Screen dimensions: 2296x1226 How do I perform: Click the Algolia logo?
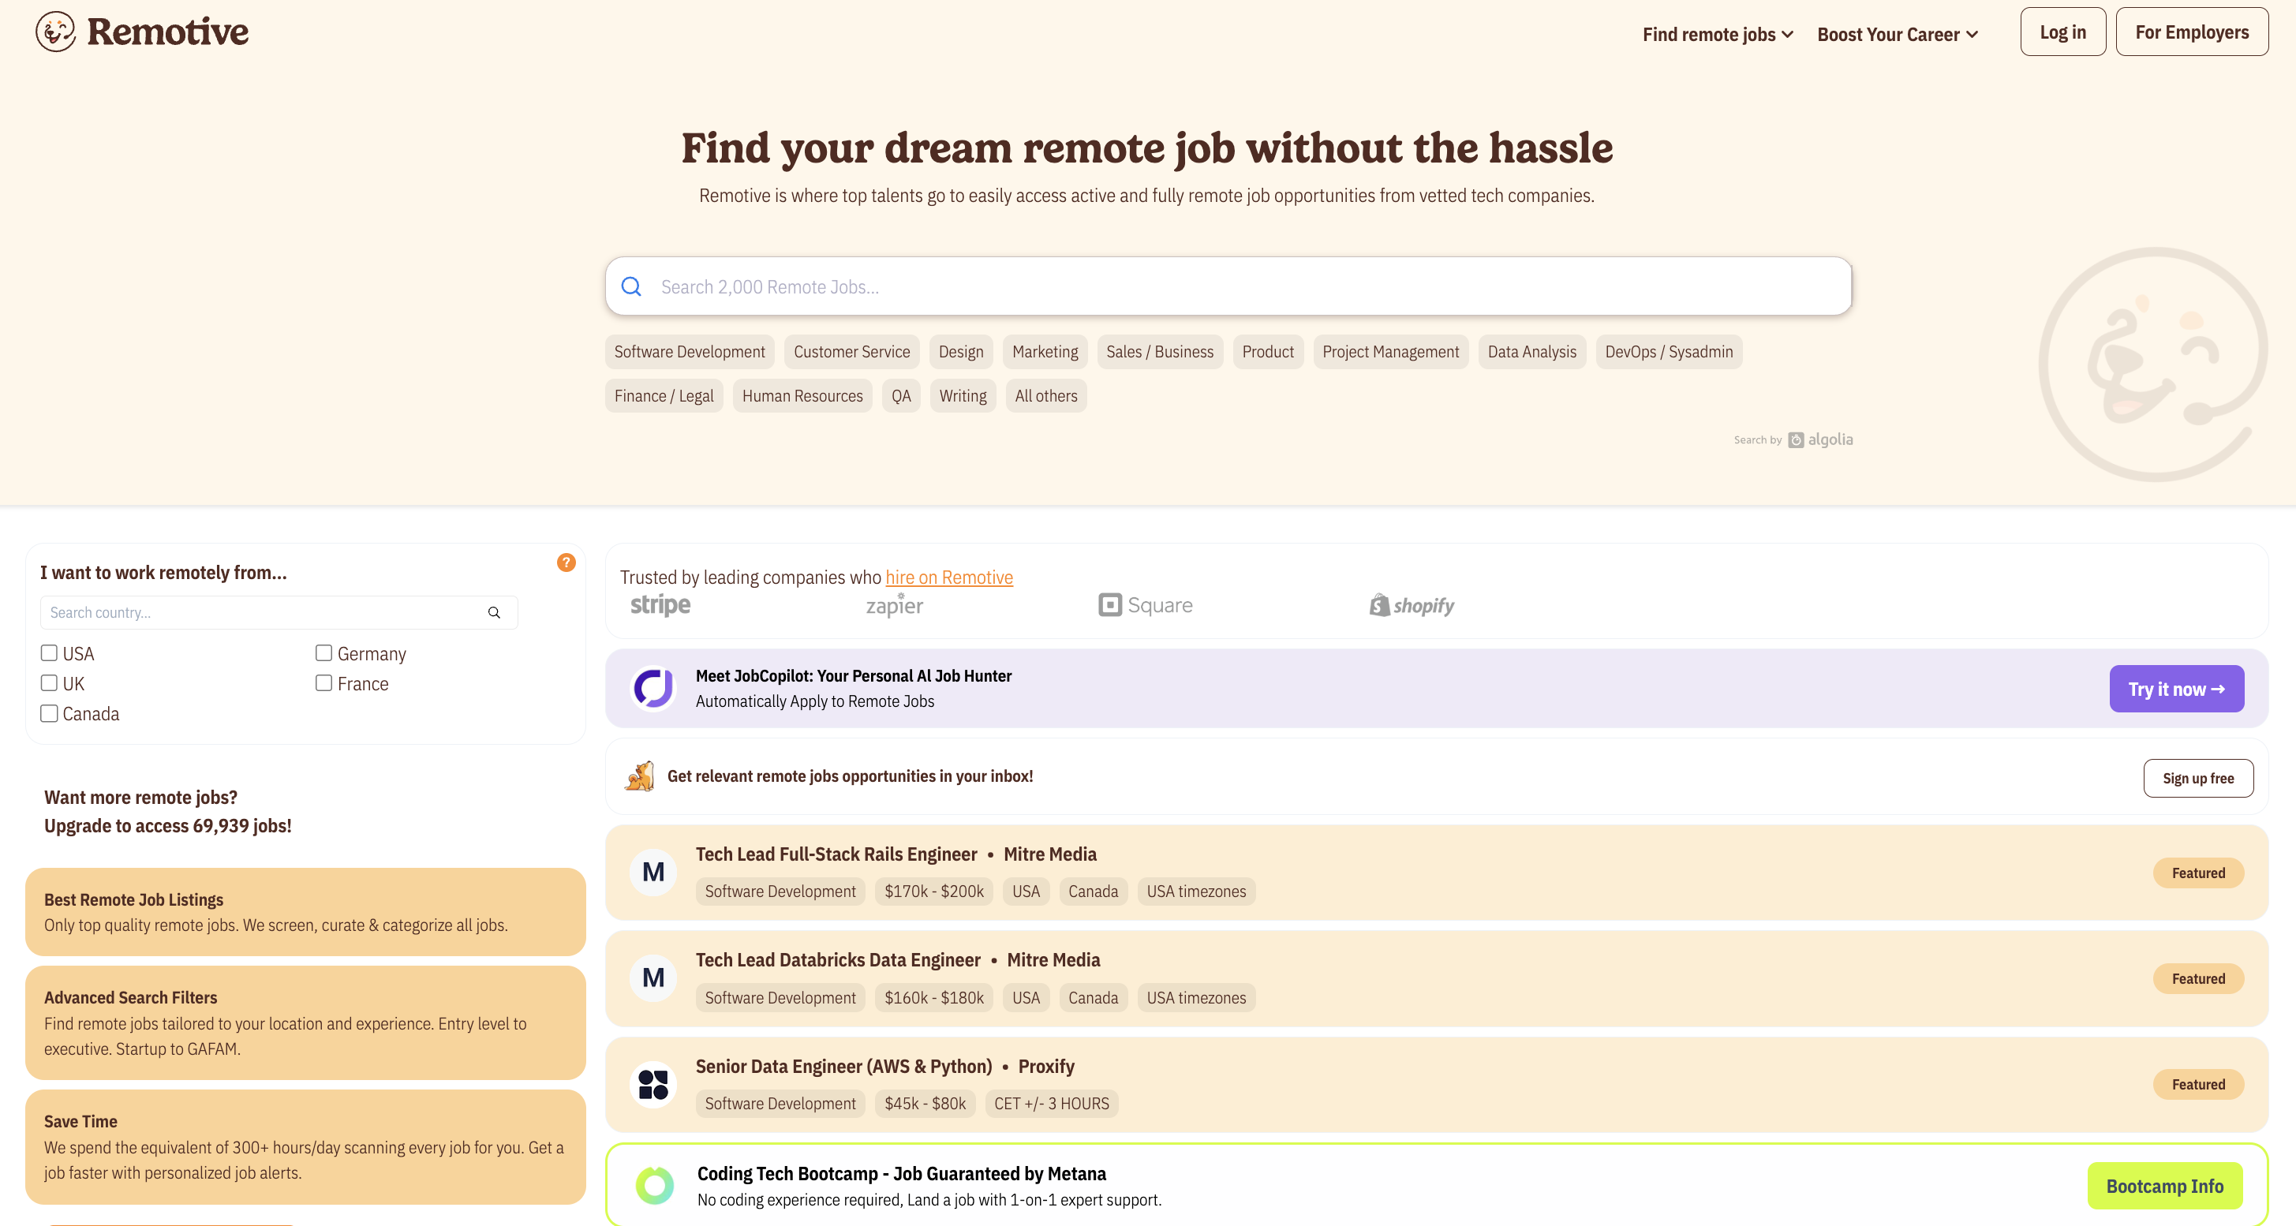[1821, 439]
